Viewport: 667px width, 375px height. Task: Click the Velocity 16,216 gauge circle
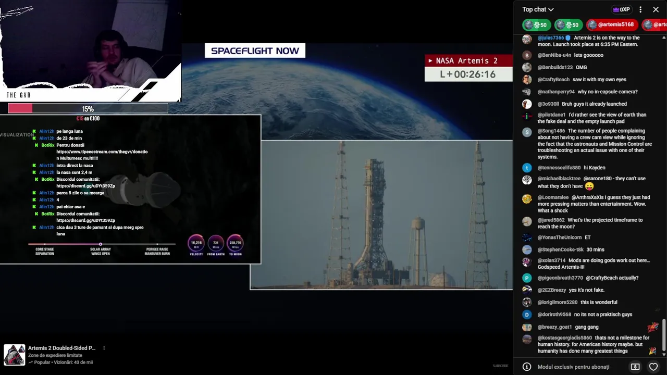(x=196, y=243)
